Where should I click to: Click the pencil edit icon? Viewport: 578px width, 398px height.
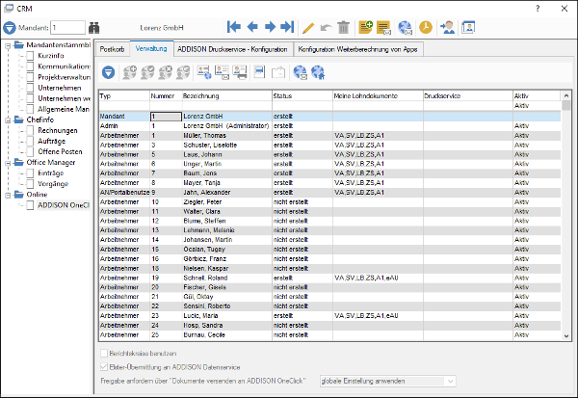(x=308, y=28)
